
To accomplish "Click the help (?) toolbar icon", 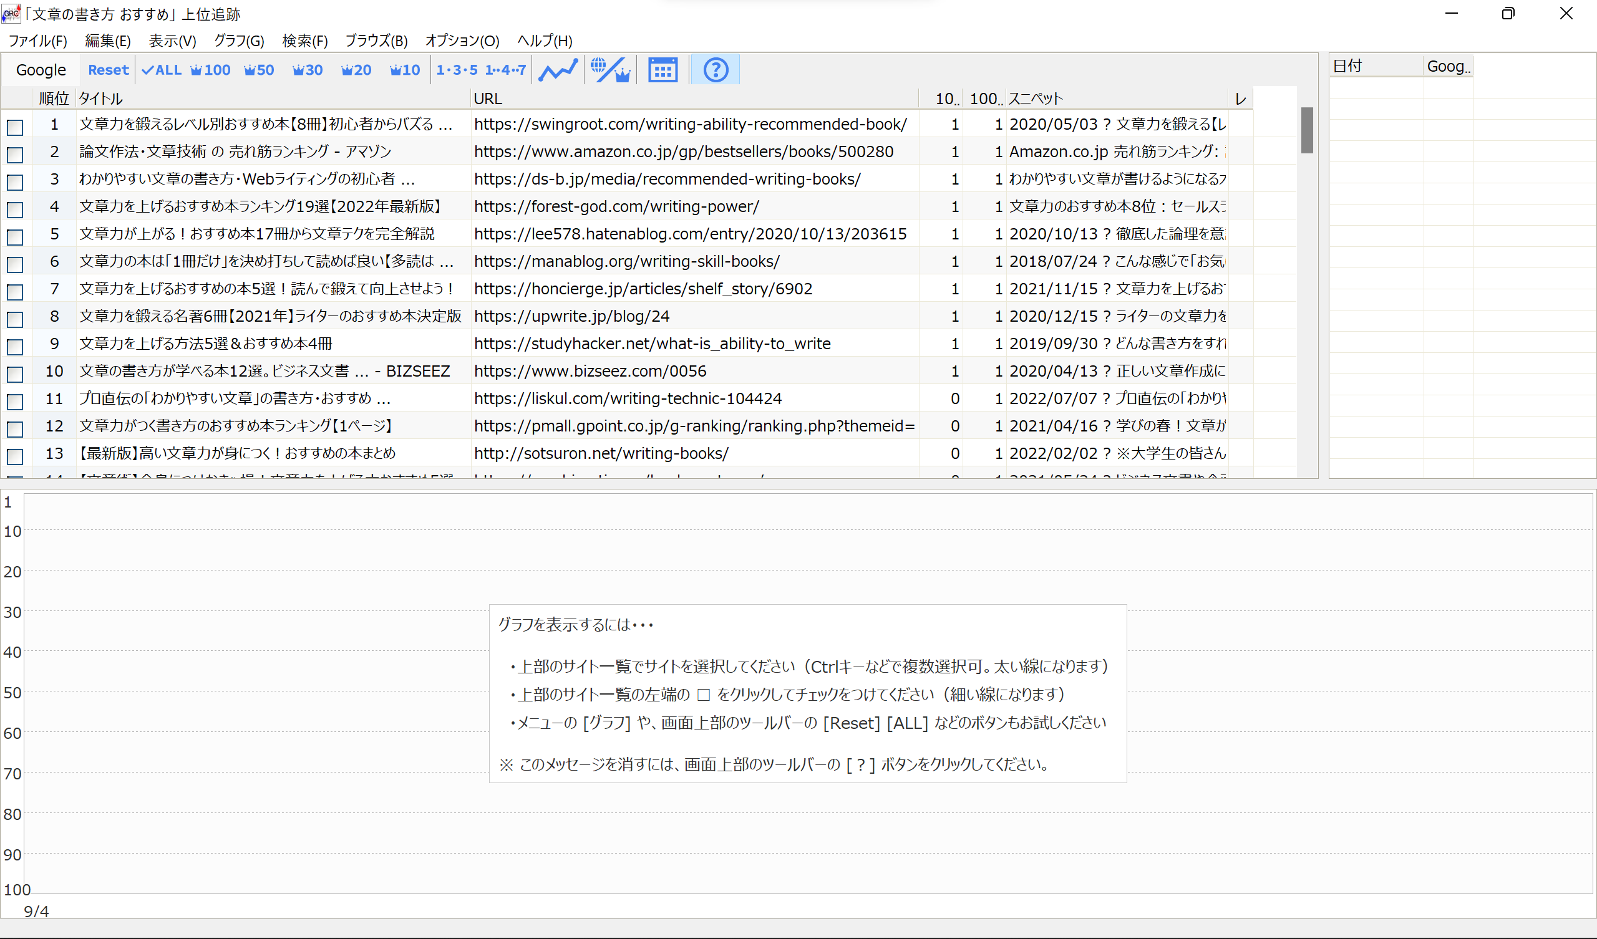I will (715, 70).
